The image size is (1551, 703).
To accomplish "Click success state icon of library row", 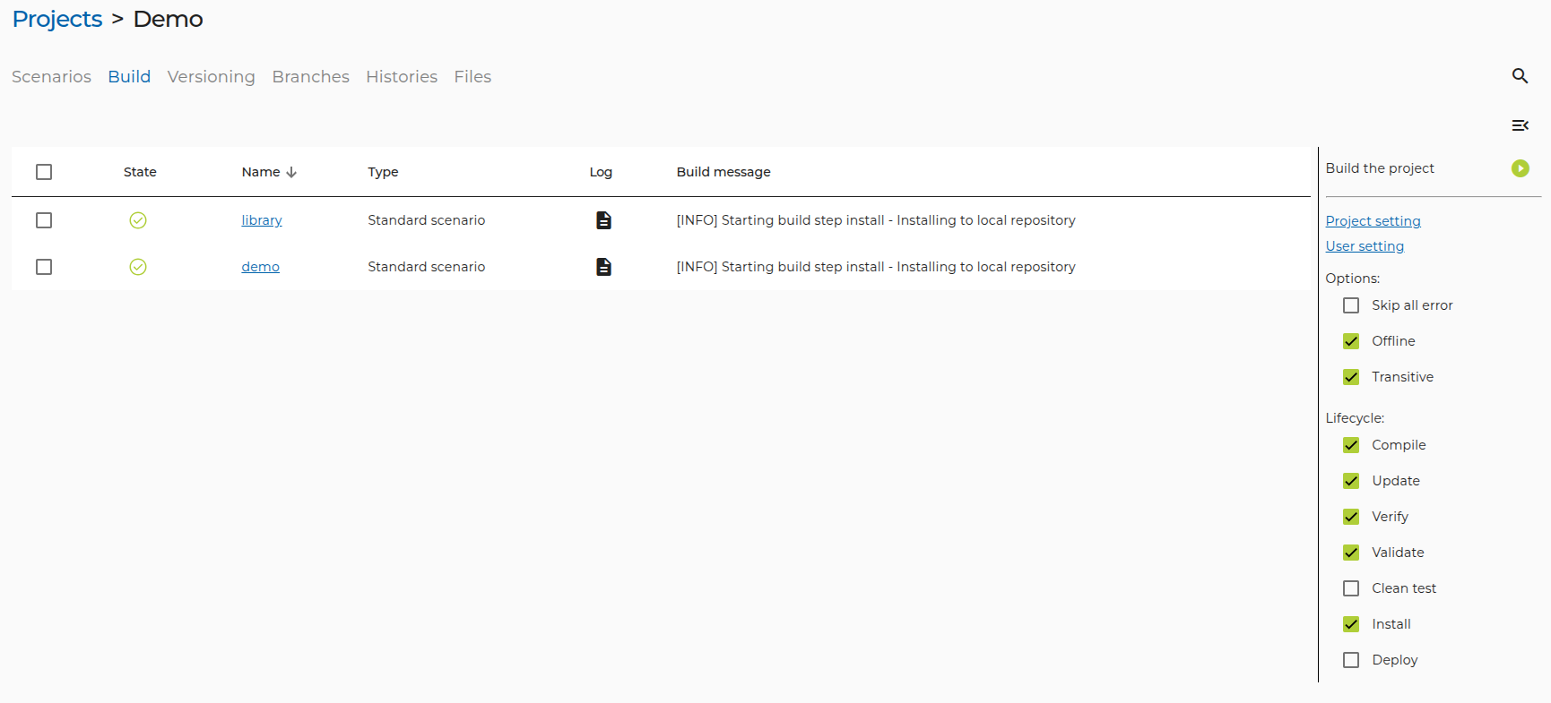I will [138, 220].
